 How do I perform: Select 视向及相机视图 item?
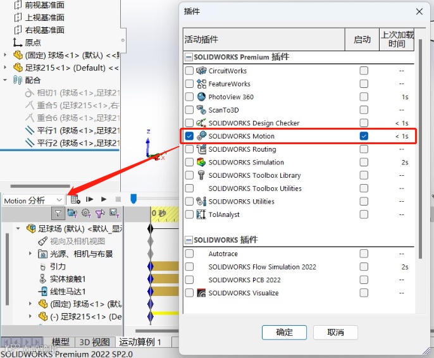[x=71, y=241]
